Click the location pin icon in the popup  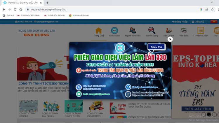tap(79, 70)
